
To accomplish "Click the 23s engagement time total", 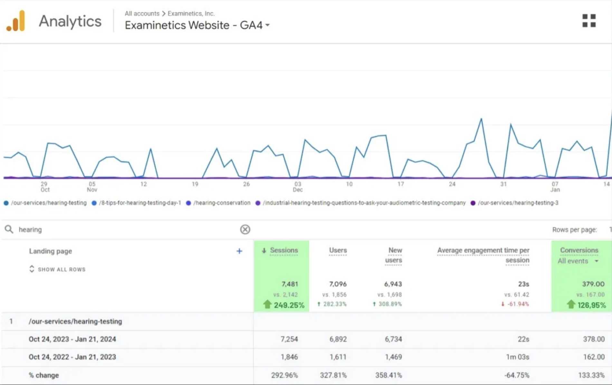I will (x=524, y=284).
